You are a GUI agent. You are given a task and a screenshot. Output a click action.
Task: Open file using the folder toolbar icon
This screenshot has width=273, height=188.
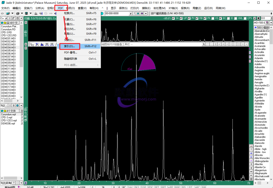point(8,13)
